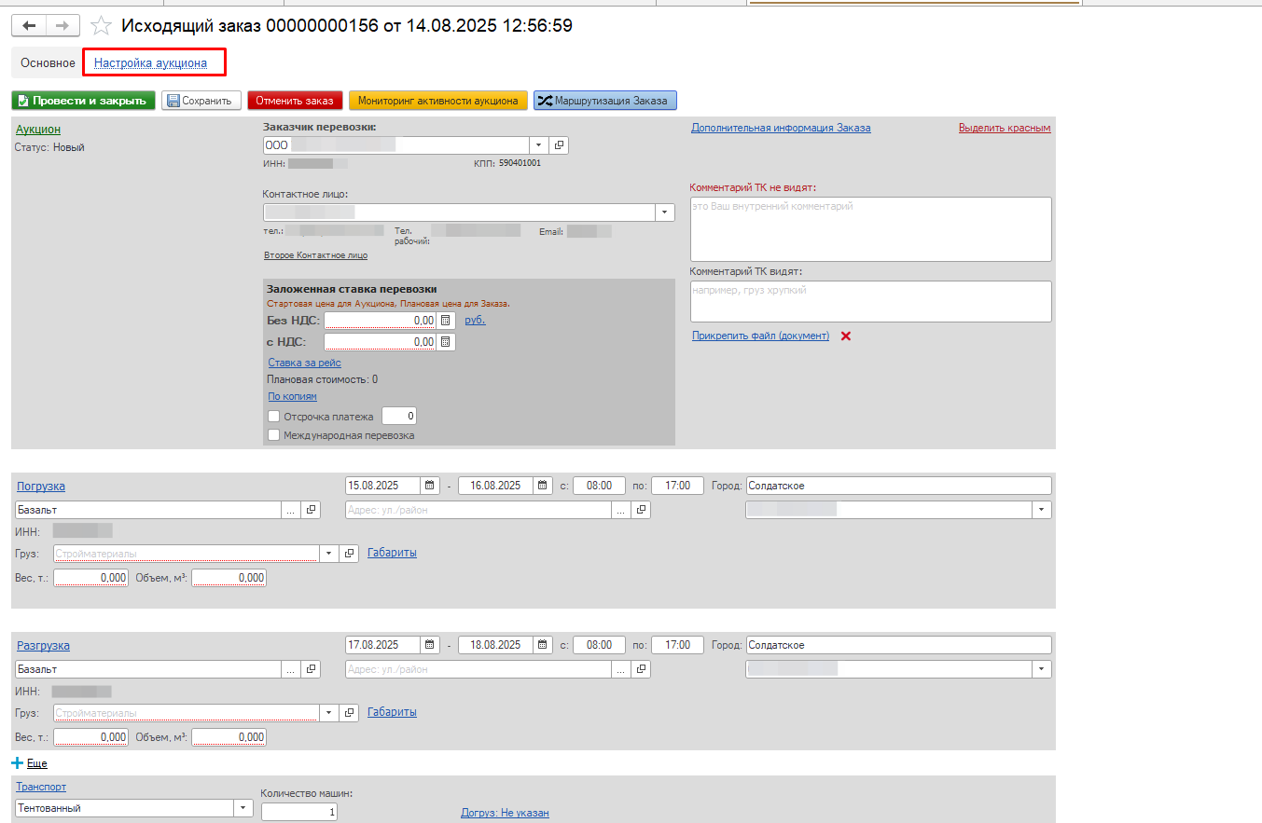Expand the Тентованный transport type dropdown
The width and height of the screenshot is (1262, 823).
(x=243, y=808)
